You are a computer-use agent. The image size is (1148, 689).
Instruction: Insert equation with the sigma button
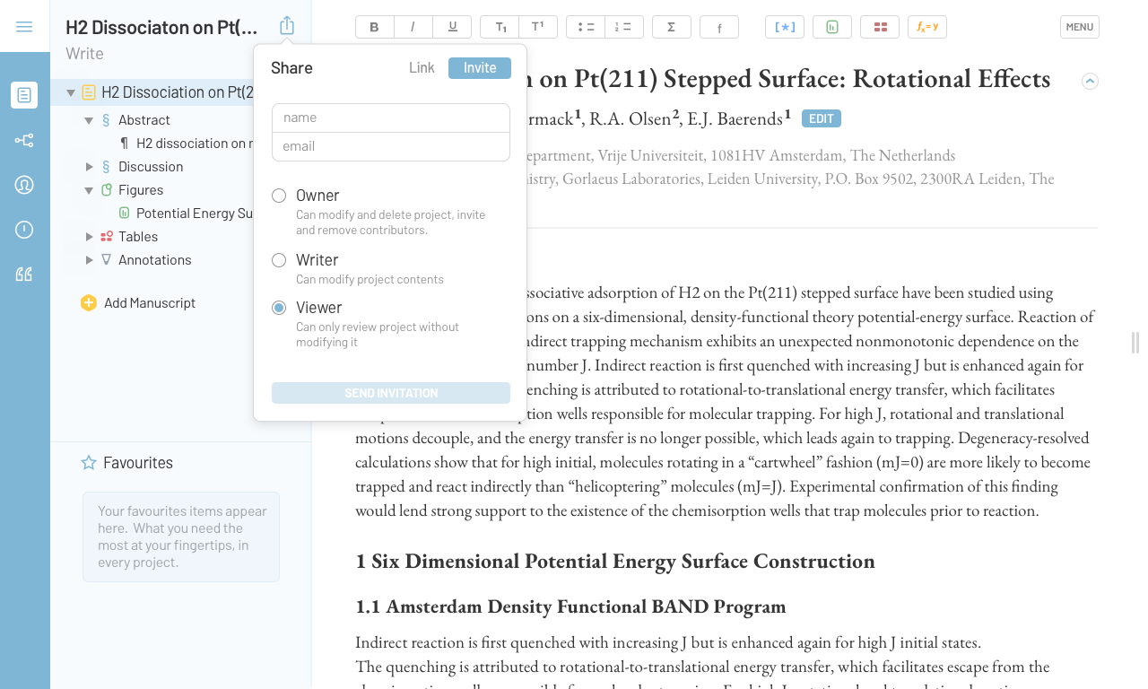click(x=671, y=27)
